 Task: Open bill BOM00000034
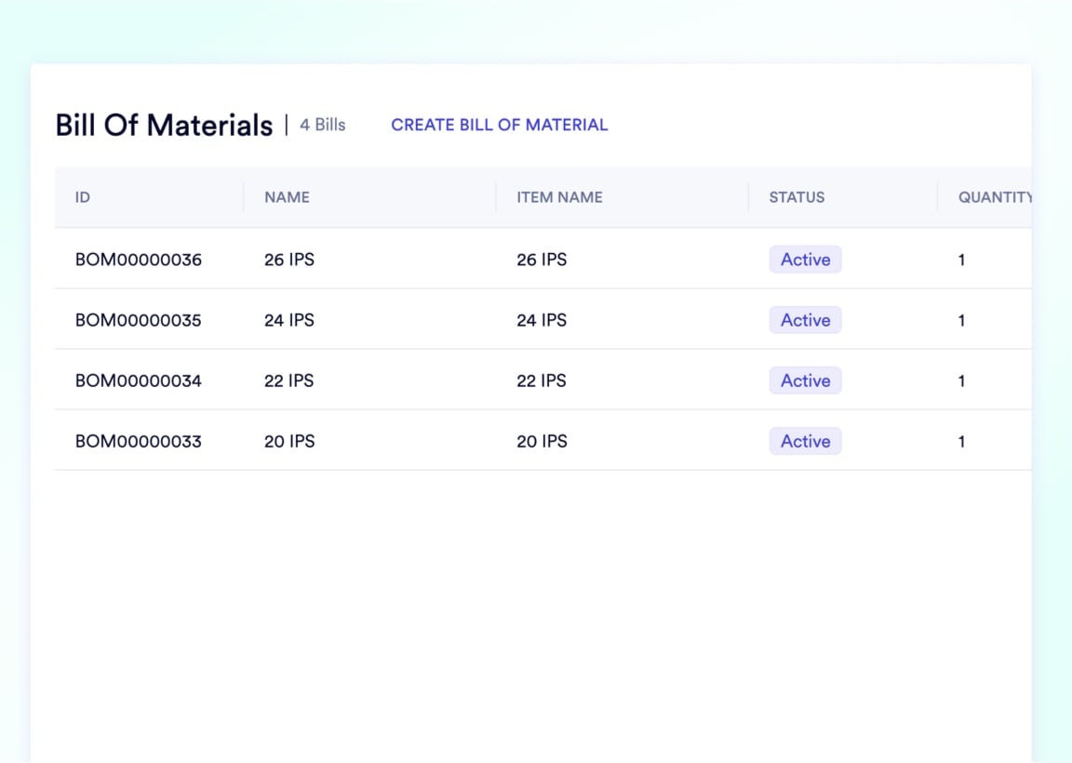[x=139, y=381]
